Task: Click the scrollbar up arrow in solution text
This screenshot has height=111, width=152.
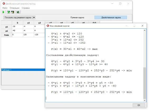Action: 145,30
